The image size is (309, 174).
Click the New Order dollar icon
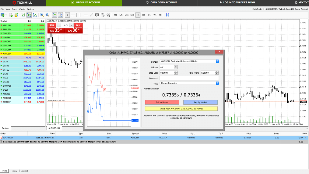pyautogui.click(x=16, y=15)
